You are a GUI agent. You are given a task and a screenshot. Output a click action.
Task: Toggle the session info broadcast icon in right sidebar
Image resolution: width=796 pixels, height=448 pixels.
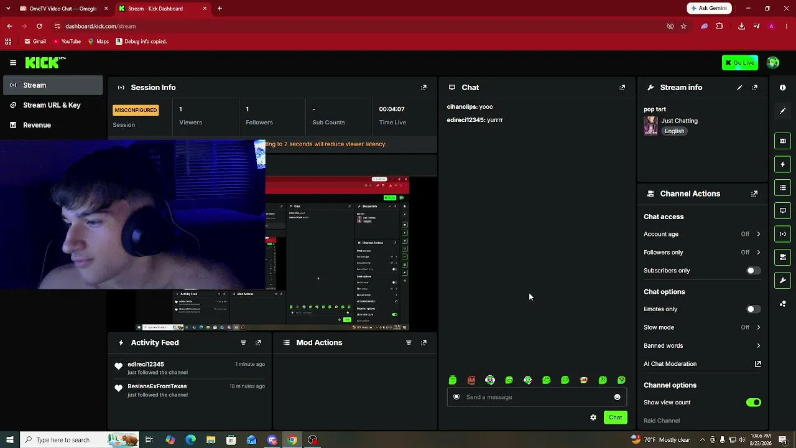point(782,234)
